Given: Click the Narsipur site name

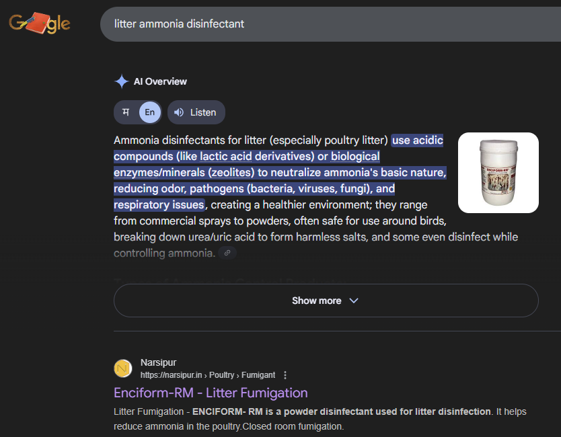Looking at the screenshot, I should [158, 363].
